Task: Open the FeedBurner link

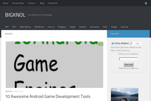Action: coord(133,68)
